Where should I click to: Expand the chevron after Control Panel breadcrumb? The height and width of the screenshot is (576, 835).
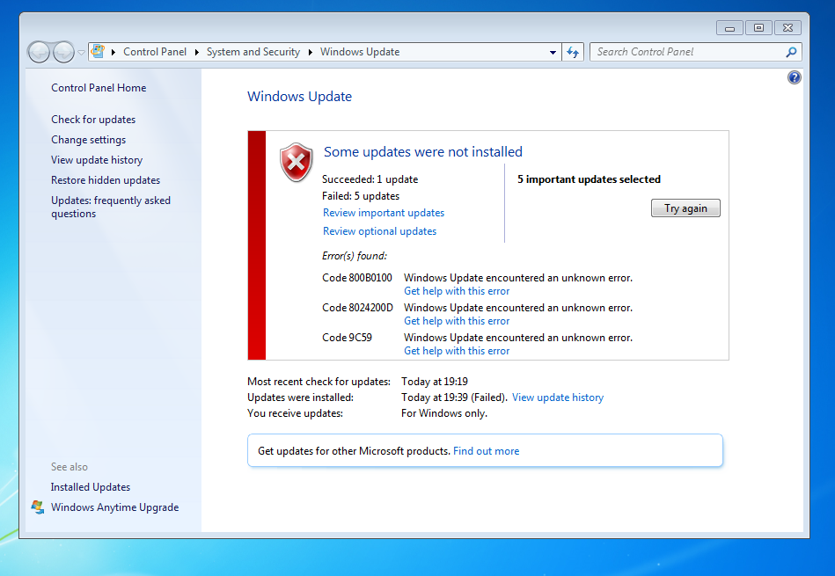pos(196,52)
